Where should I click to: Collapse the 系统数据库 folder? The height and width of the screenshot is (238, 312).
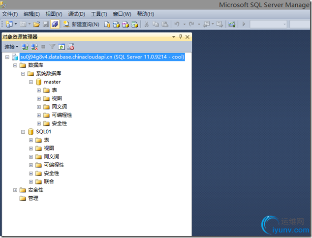pos(23,74)
